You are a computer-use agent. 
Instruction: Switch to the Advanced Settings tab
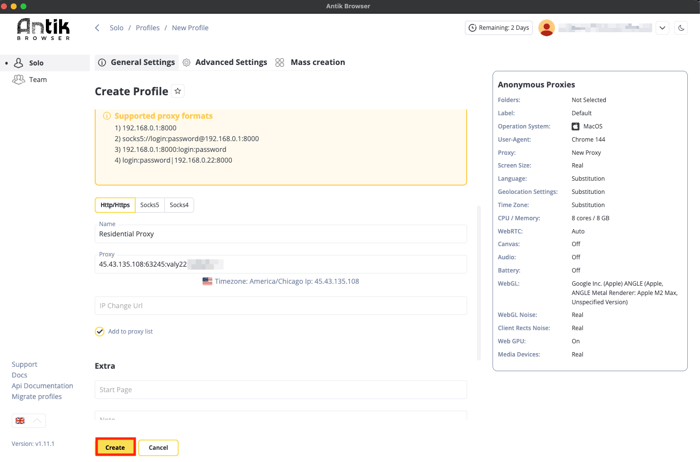point(231,63)
